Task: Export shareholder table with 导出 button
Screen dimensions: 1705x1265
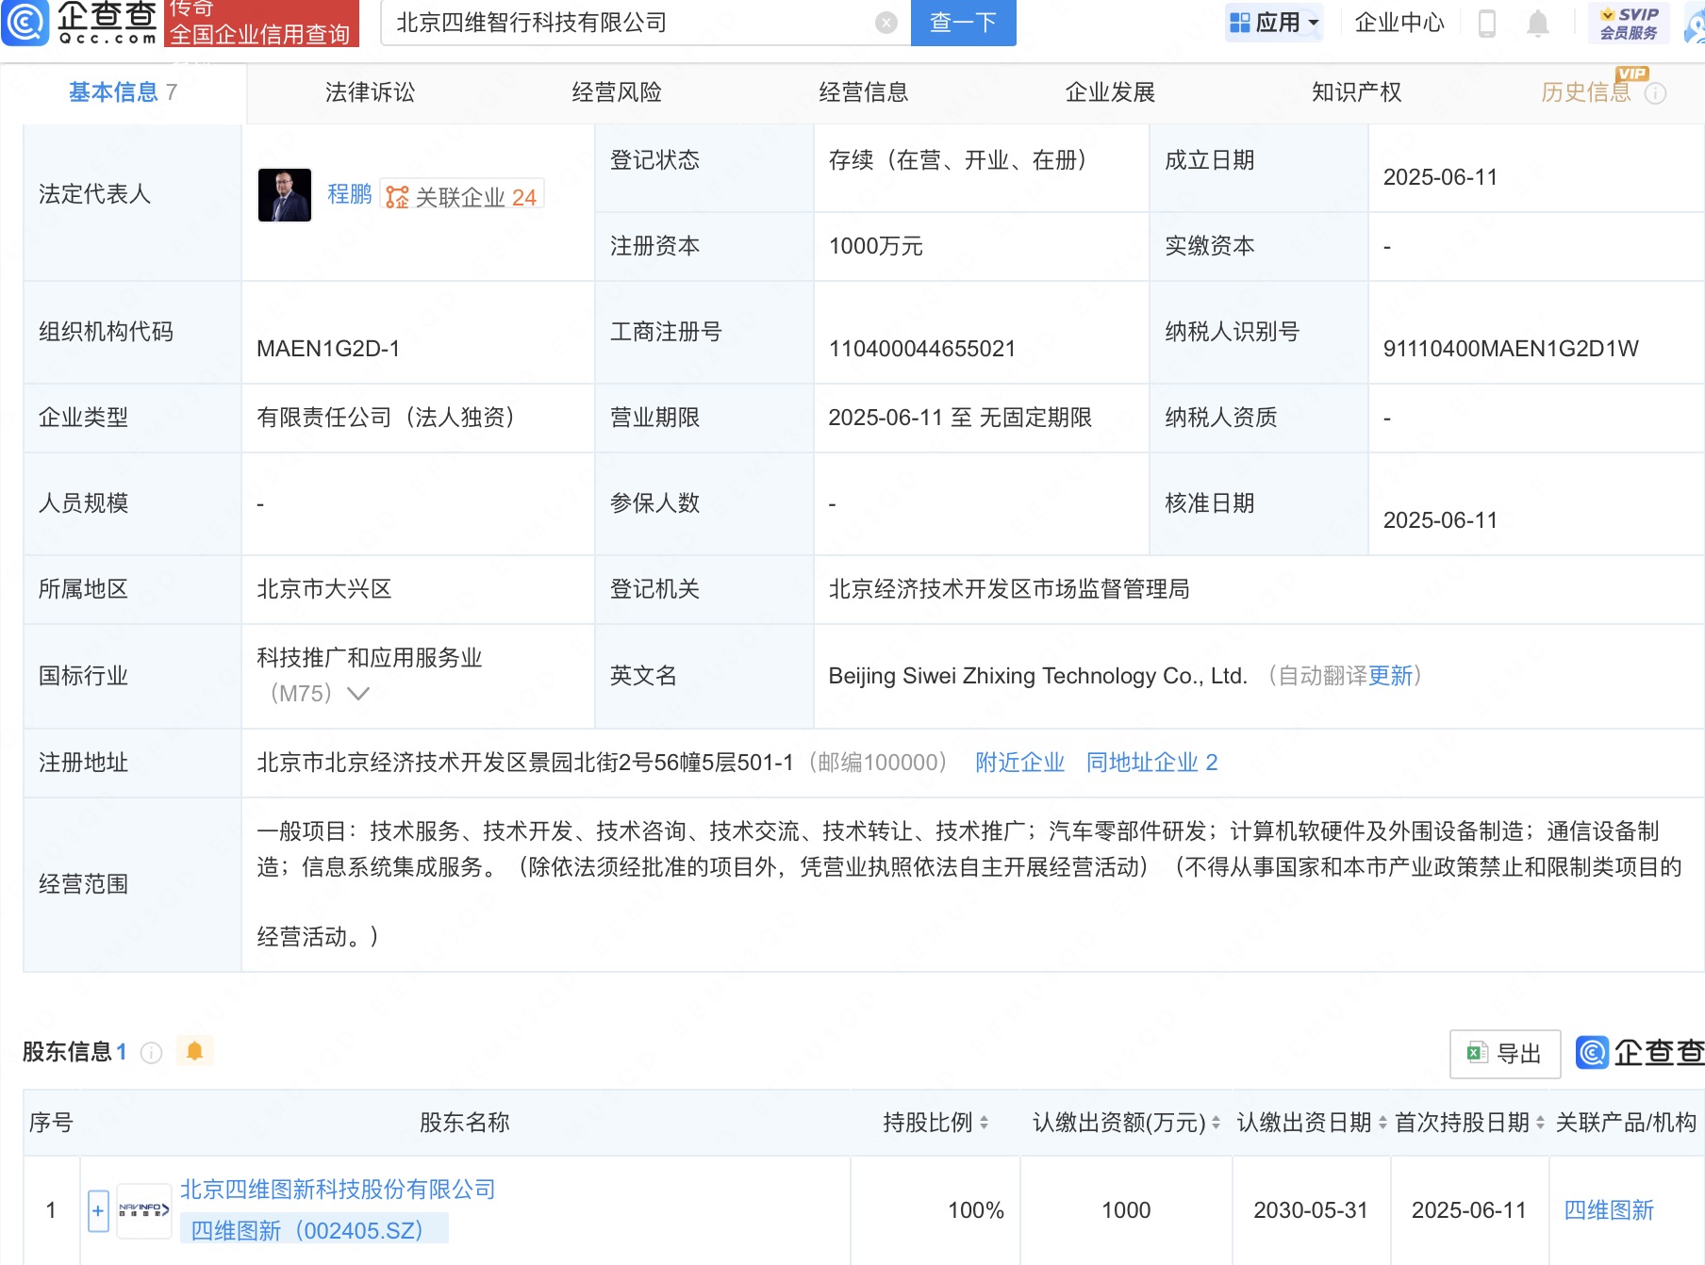Action: [x=1505, y=1053]
